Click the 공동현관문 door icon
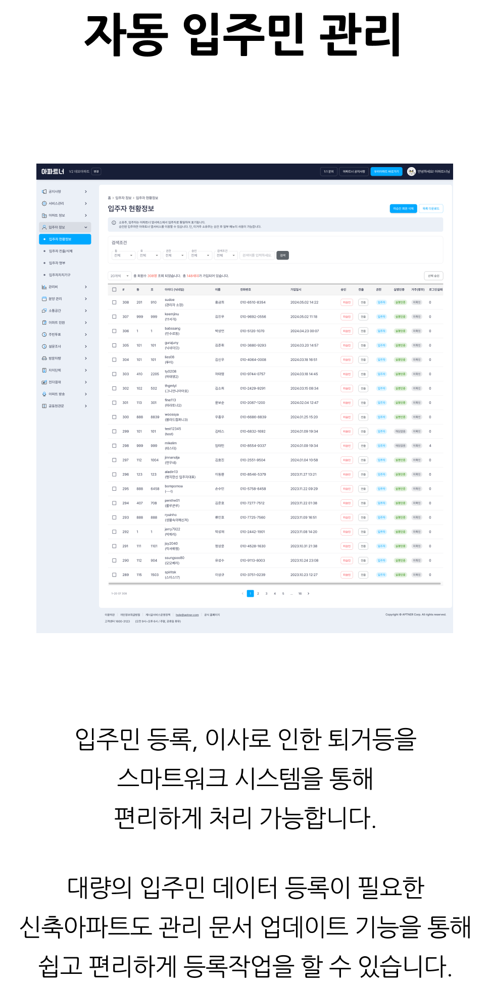Viewport: 491px width, 986px height. pos(44,406)
